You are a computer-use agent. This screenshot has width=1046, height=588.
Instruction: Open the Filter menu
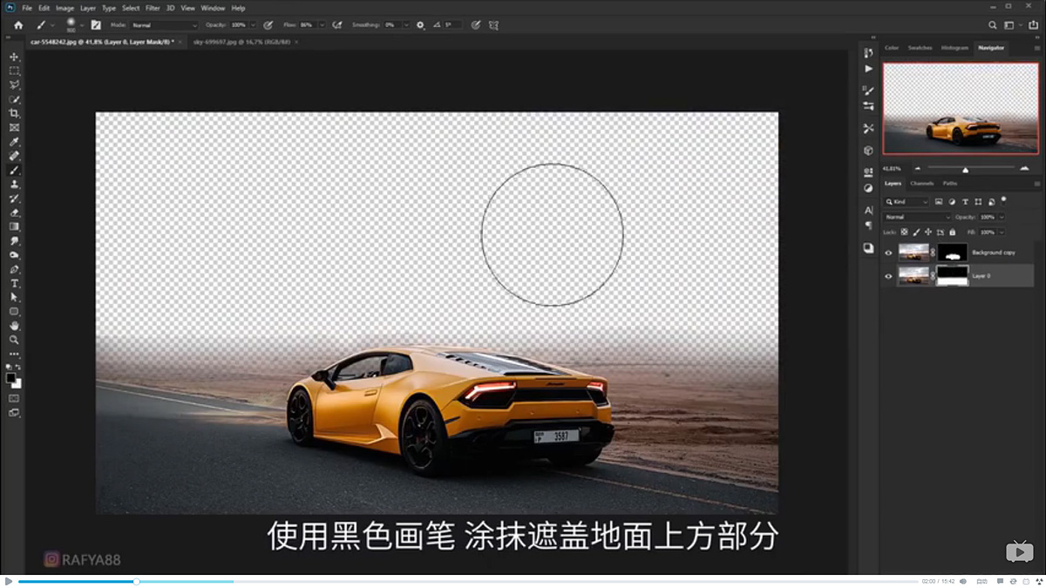(x=153, y=7)
